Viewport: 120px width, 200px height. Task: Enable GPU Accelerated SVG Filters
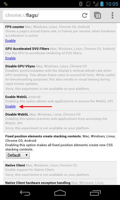(x=10, y=58)
